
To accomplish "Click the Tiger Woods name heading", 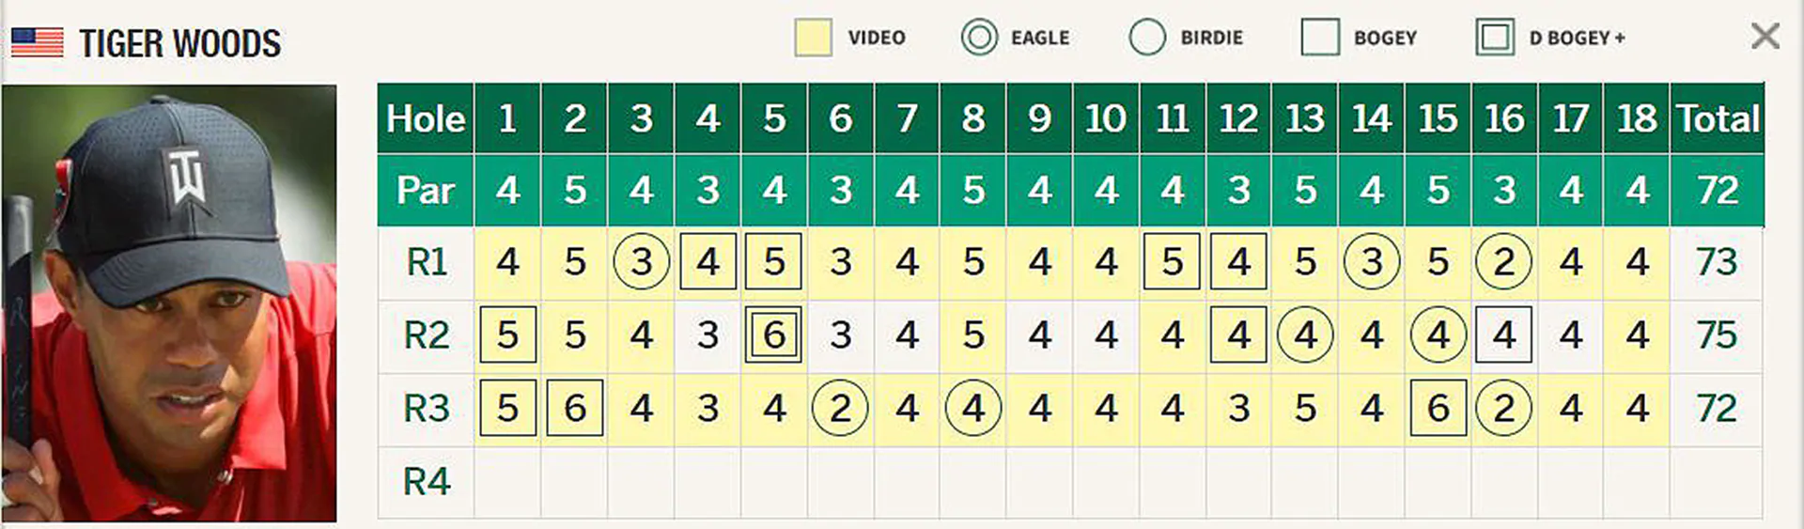I will coord(179,43).
